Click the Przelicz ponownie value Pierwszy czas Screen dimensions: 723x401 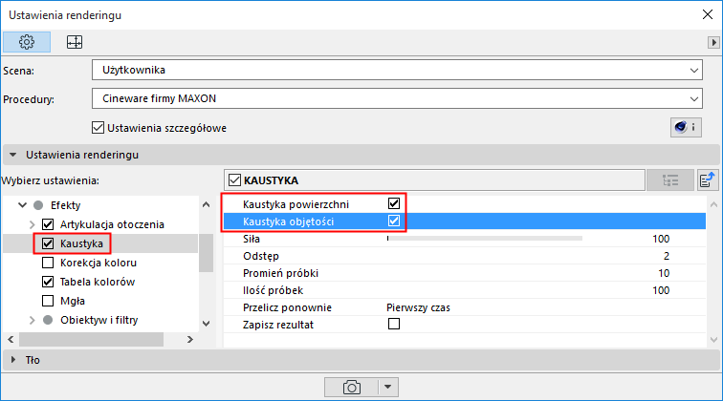pos(418,307)
